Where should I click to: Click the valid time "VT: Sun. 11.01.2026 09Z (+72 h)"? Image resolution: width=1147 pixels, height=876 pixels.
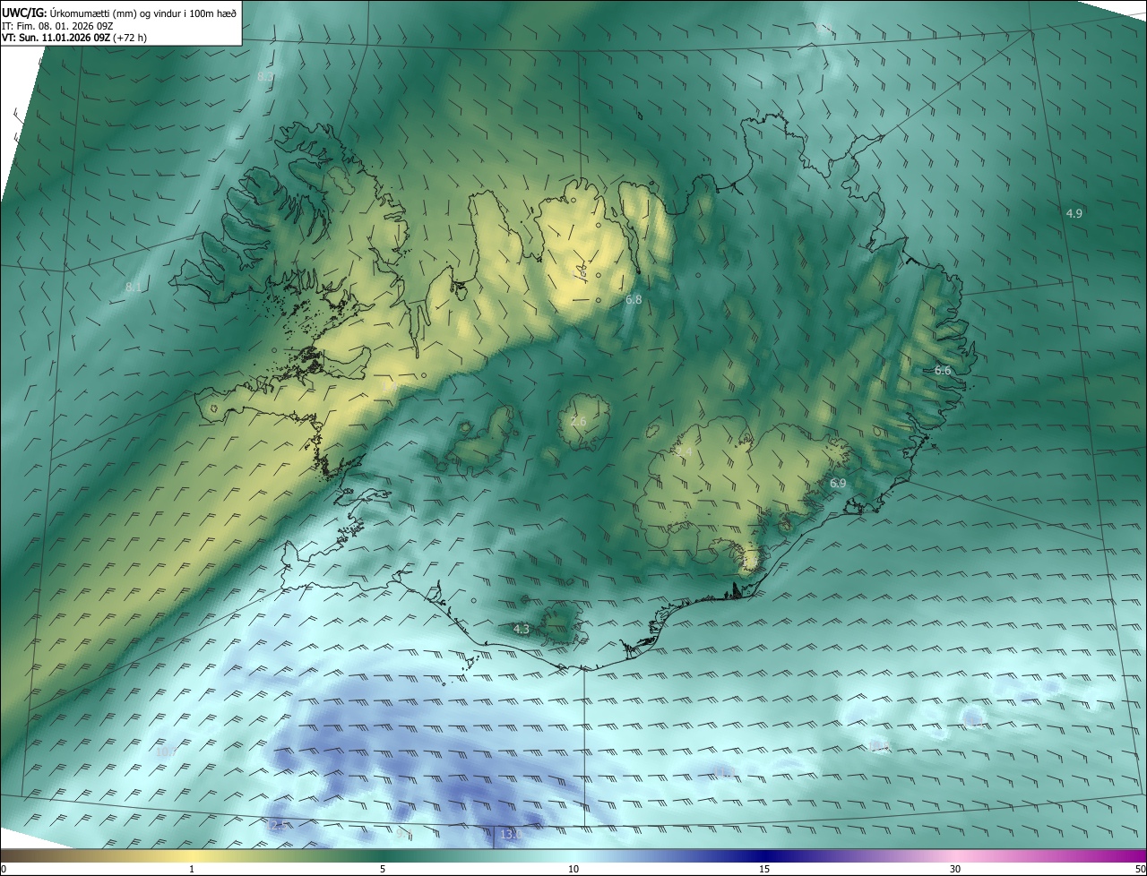74,39
